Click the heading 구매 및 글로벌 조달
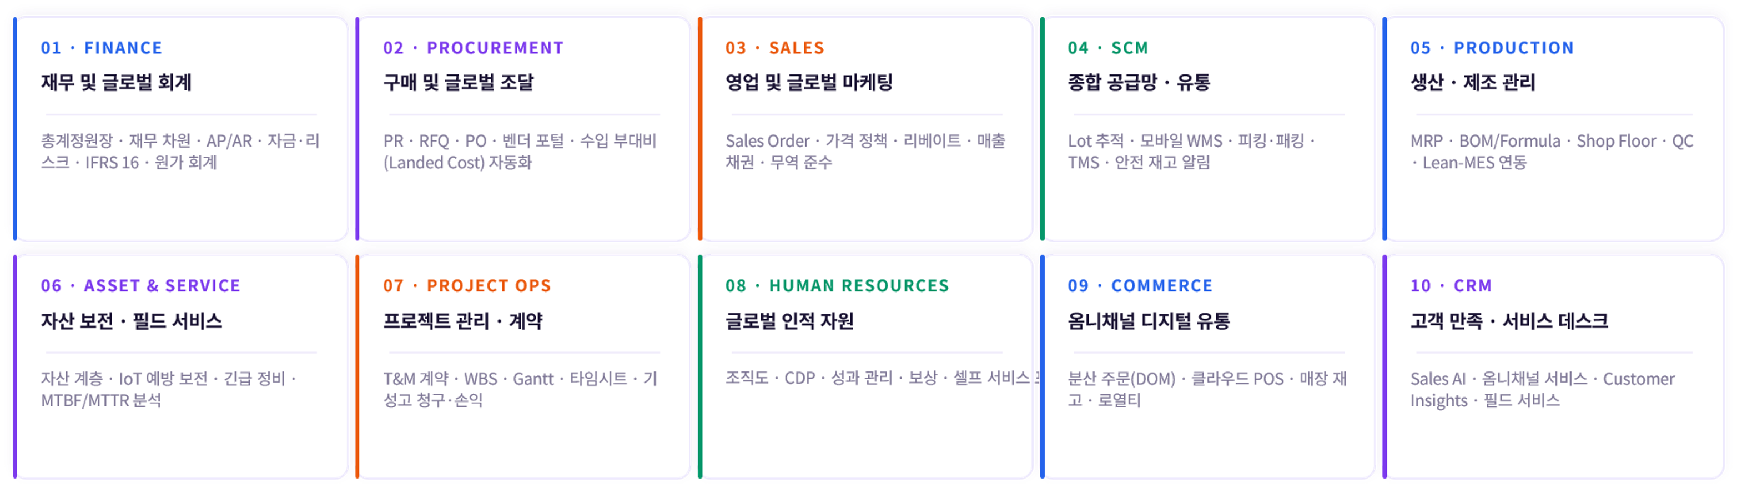The width and height of the screenshot is (1737, 488). click(x=459, y=82)
